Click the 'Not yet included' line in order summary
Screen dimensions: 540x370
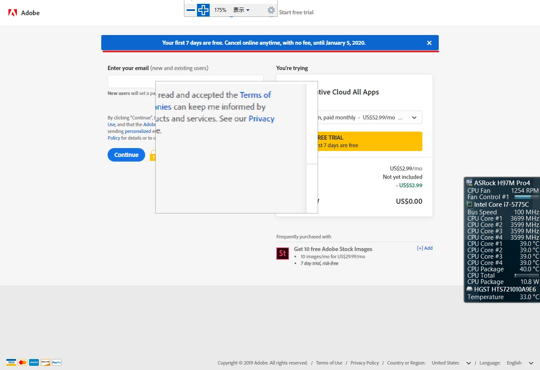[402, 177]
